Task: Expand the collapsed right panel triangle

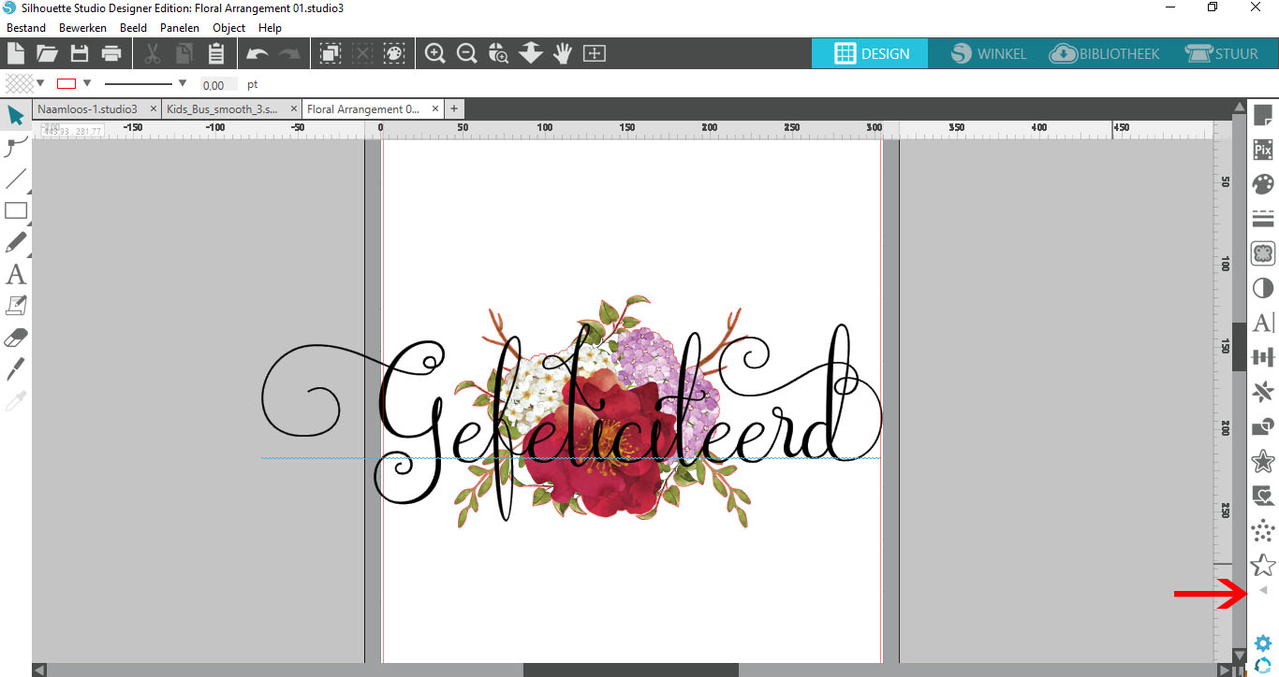Action: (1263, 590)
